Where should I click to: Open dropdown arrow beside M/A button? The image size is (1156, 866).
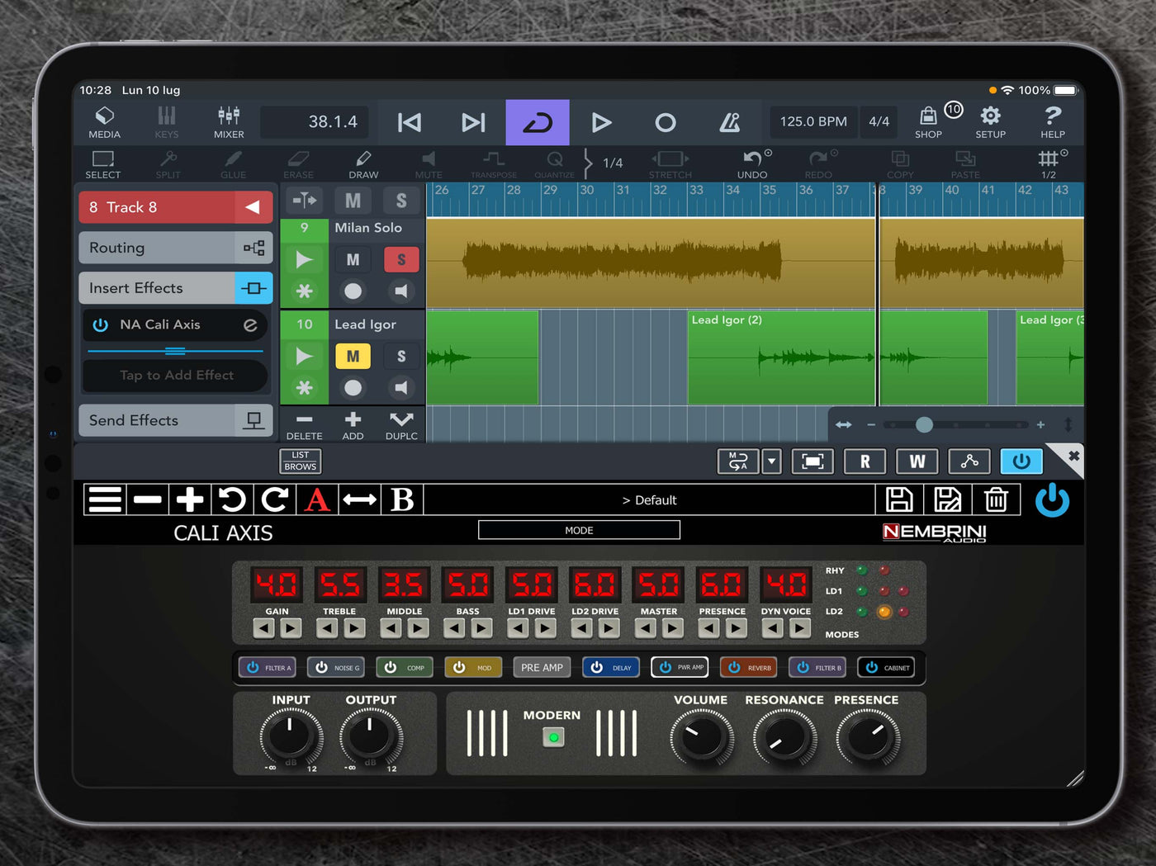coord(772,461)
